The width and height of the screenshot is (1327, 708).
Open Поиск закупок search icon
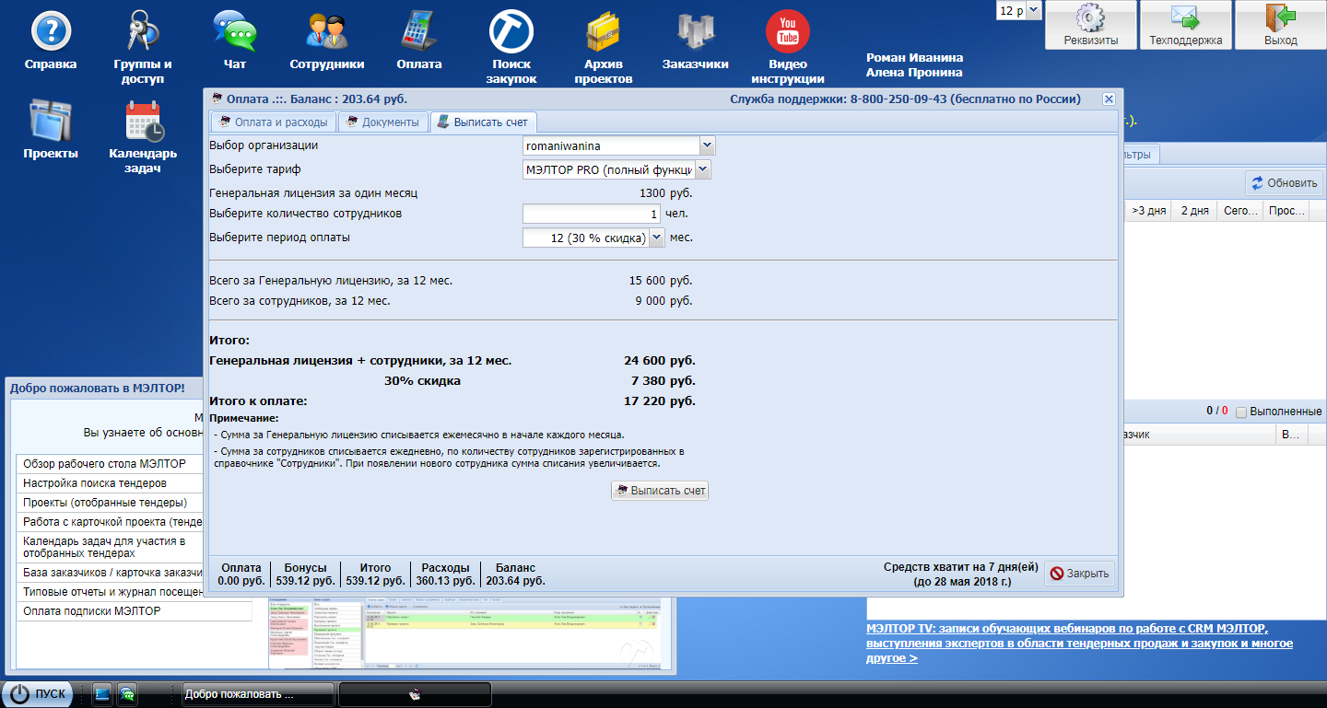click(x=511, y=31)
